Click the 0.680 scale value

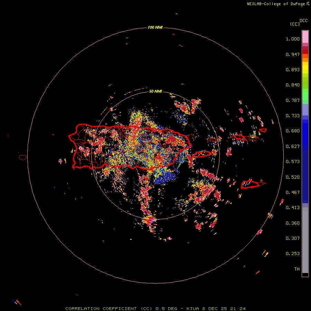coord(293,131)
